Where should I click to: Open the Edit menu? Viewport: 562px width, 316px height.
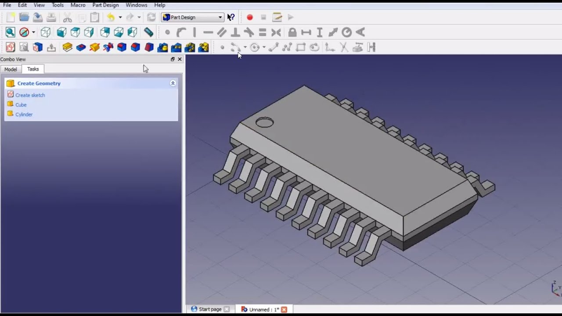22,5
